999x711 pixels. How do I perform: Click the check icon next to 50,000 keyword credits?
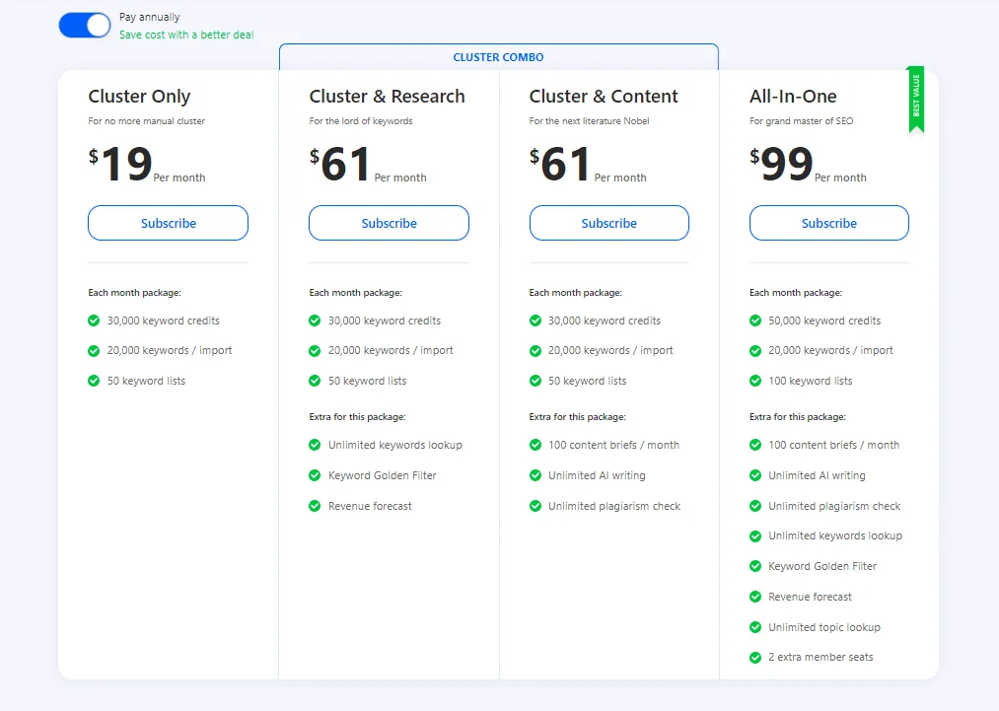pos(755,320)
